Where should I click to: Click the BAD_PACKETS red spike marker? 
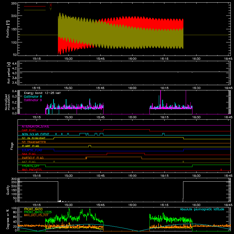221,170
